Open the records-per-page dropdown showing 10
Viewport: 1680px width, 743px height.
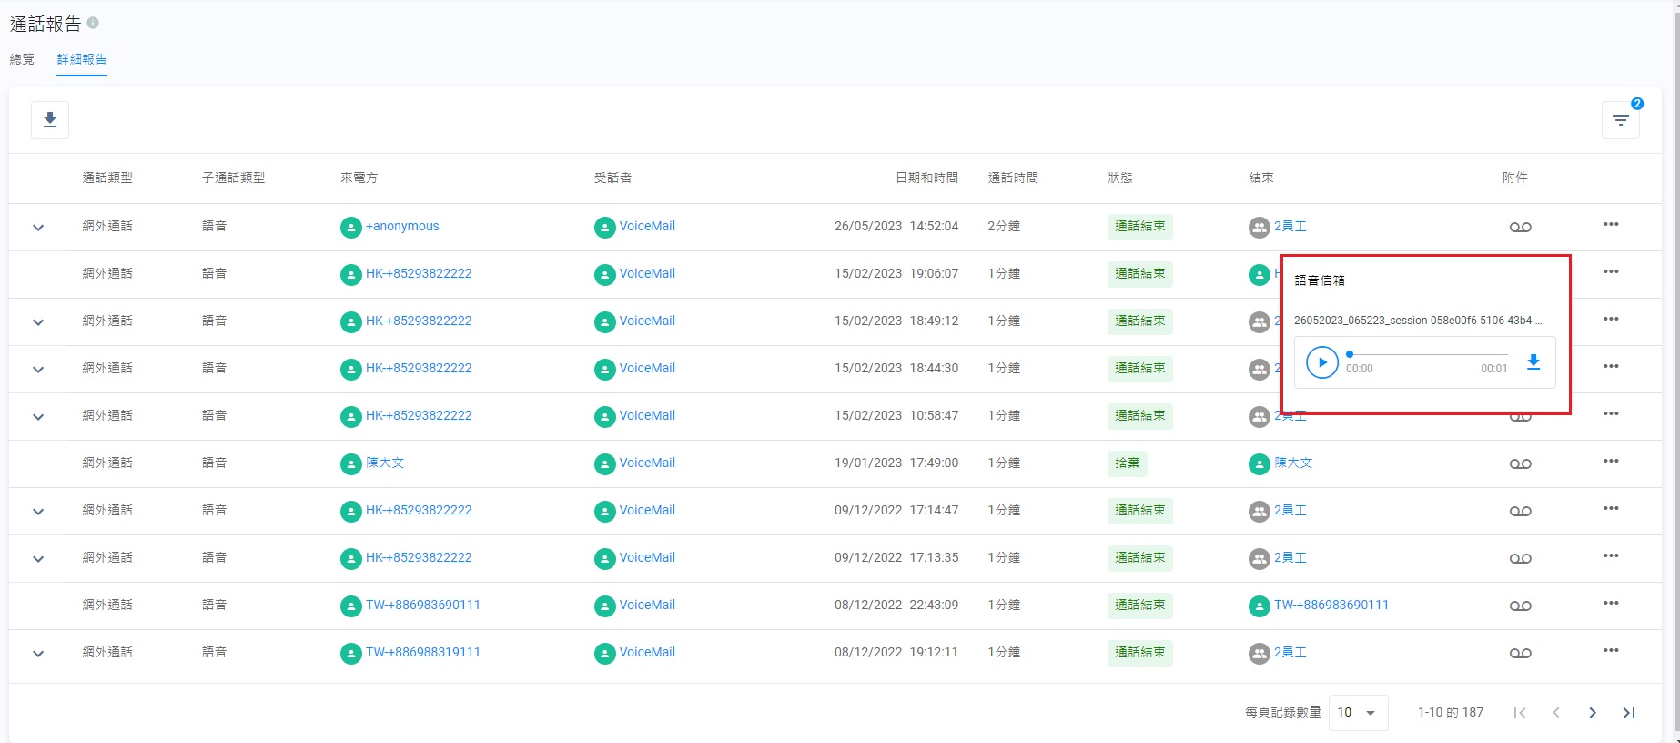click(1358, 713)
